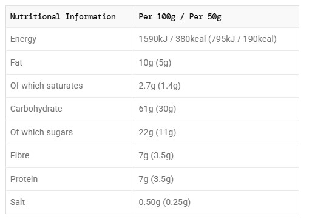Select the Of which saturates label
Screen dimensions: 312x222
coord(47,86)
